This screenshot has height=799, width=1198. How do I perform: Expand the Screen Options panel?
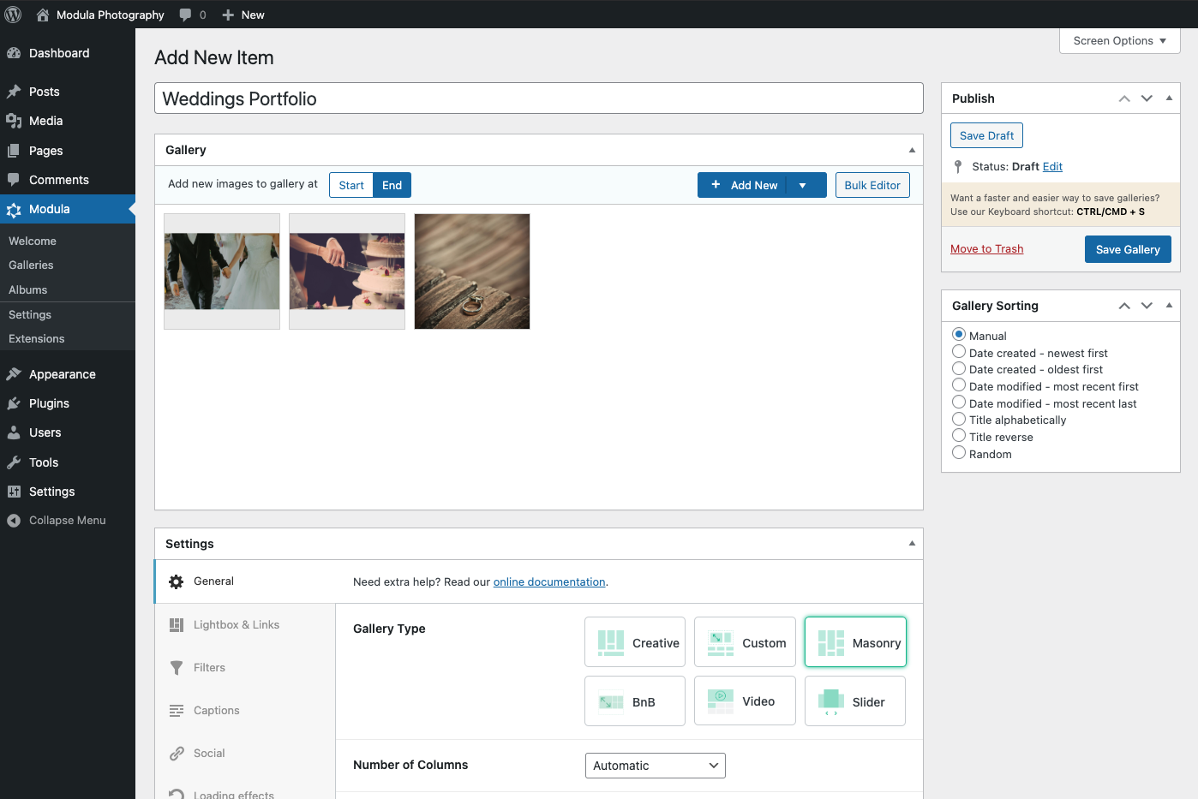click(1119, 40)
